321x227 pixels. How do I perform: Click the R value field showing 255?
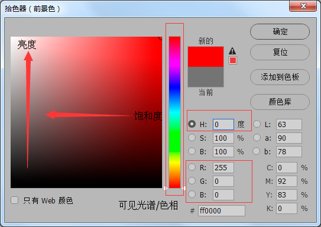point(223,167)
